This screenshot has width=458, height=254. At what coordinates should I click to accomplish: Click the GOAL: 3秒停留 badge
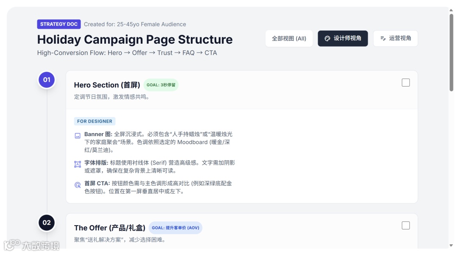pos(161,85)
